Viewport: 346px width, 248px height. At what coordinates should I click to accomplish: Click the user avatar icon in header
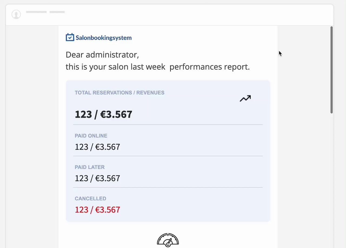click(16, 14)
